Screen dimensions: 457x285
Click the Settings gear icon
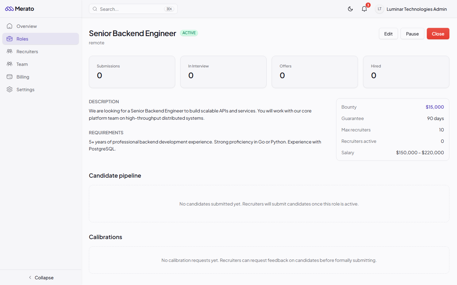pyautogui.click(x=10, y=89)
